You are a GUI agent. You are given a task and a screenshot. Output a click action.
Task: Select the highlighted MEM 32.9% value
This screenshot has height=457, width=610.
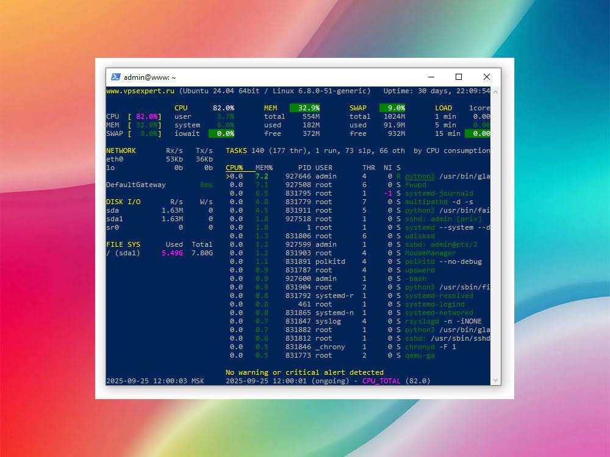coord(304,108)
